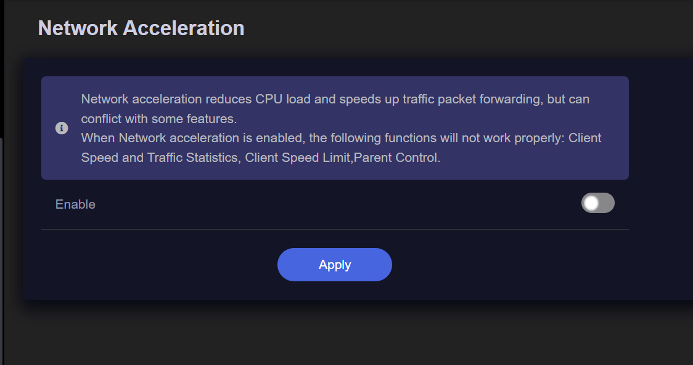
Task: Click the "Traffic Statistics" text in the banner
Action: (192, 158)
